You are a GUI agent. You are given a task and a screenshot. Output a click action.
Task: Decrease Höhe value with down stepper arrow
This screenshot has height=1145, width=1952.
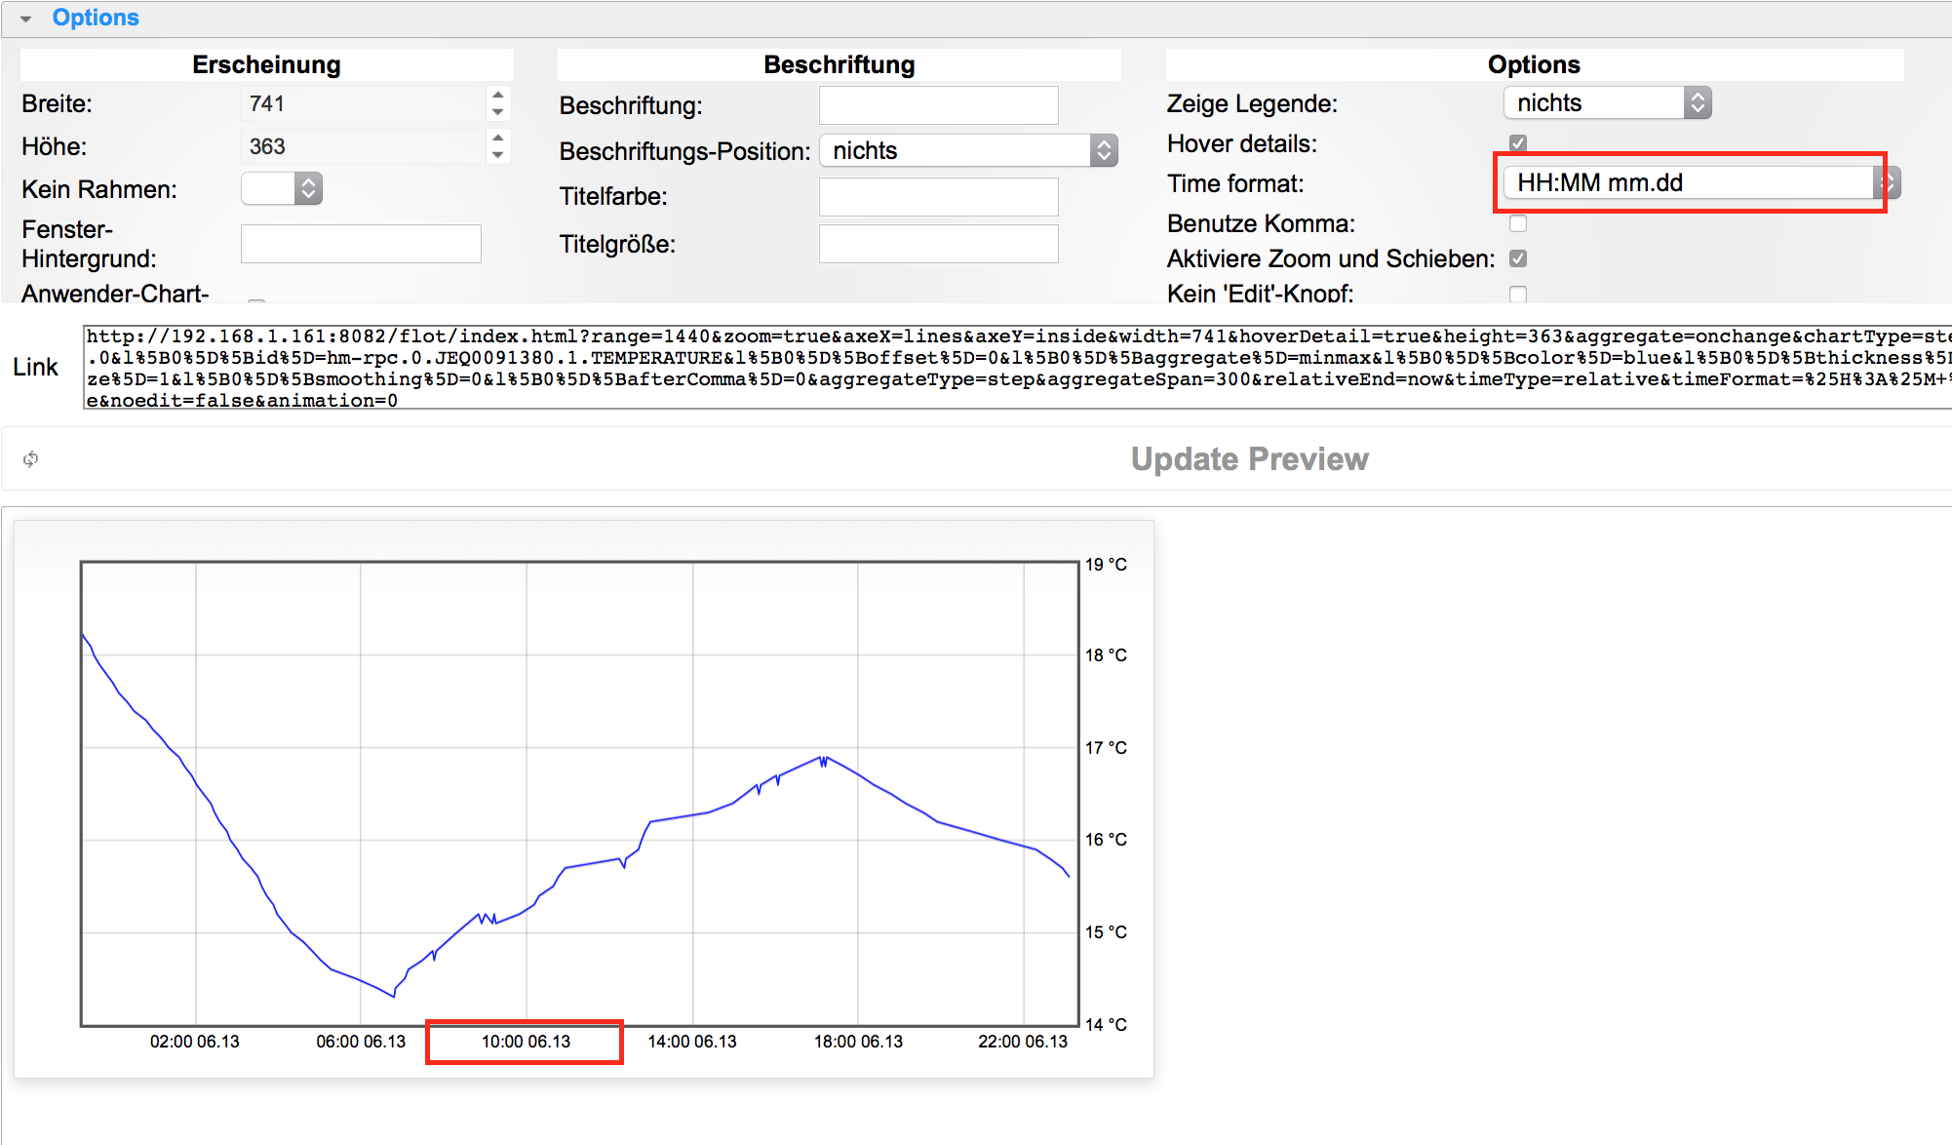498,155
